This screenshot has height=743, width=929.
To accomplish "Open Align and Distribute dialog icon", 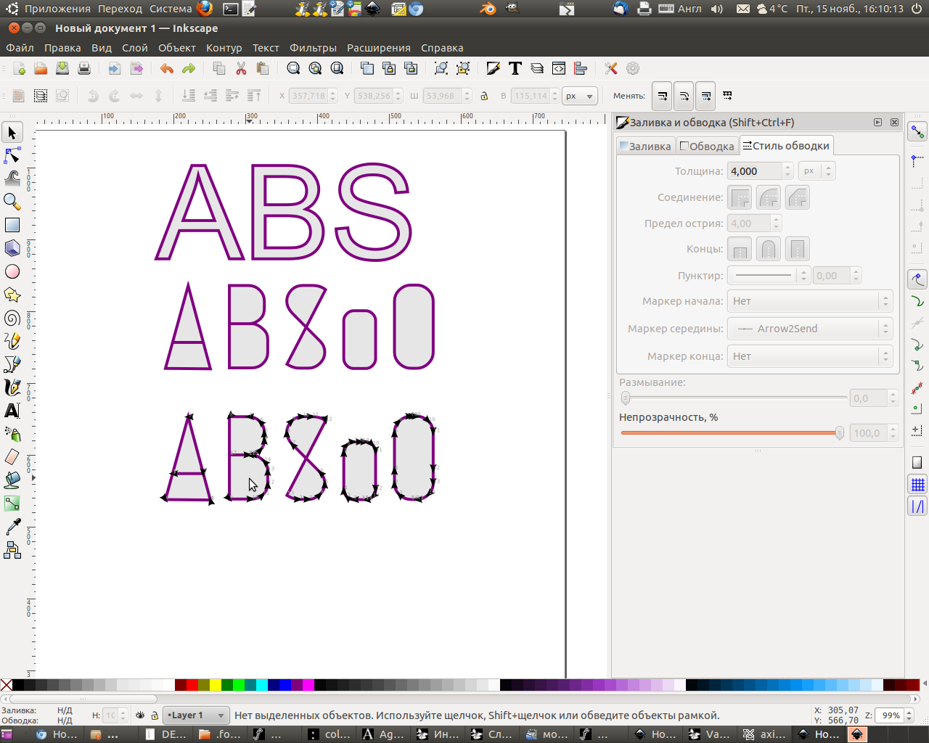I will tap(581, 68).
